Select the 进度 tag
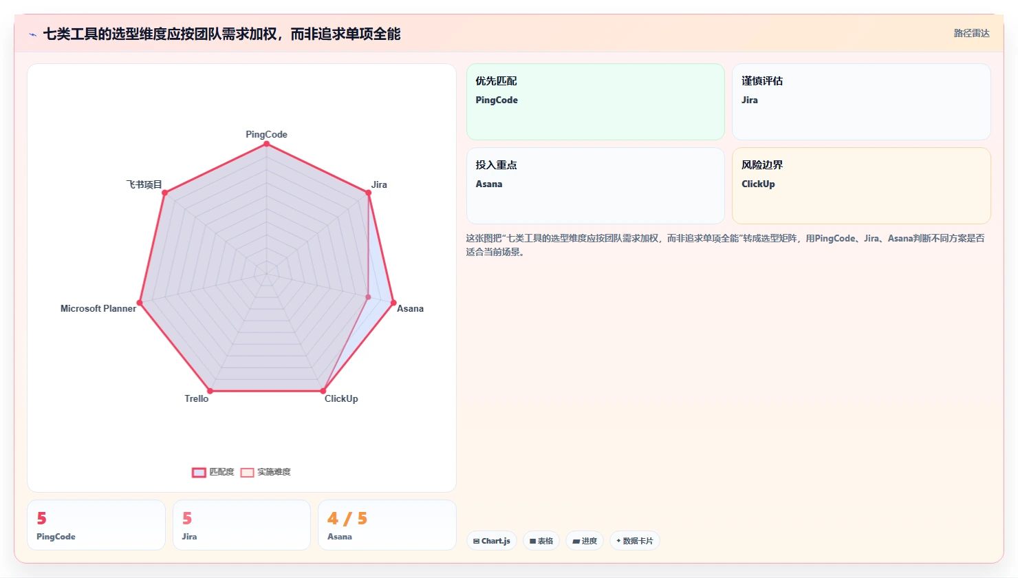 tap(585, 541)
